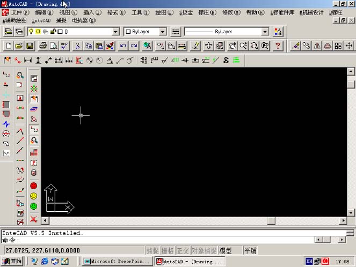The image size is (356, 267).
Task: Toggle layer on/off light bulb icon
Action: coord(31,32)
